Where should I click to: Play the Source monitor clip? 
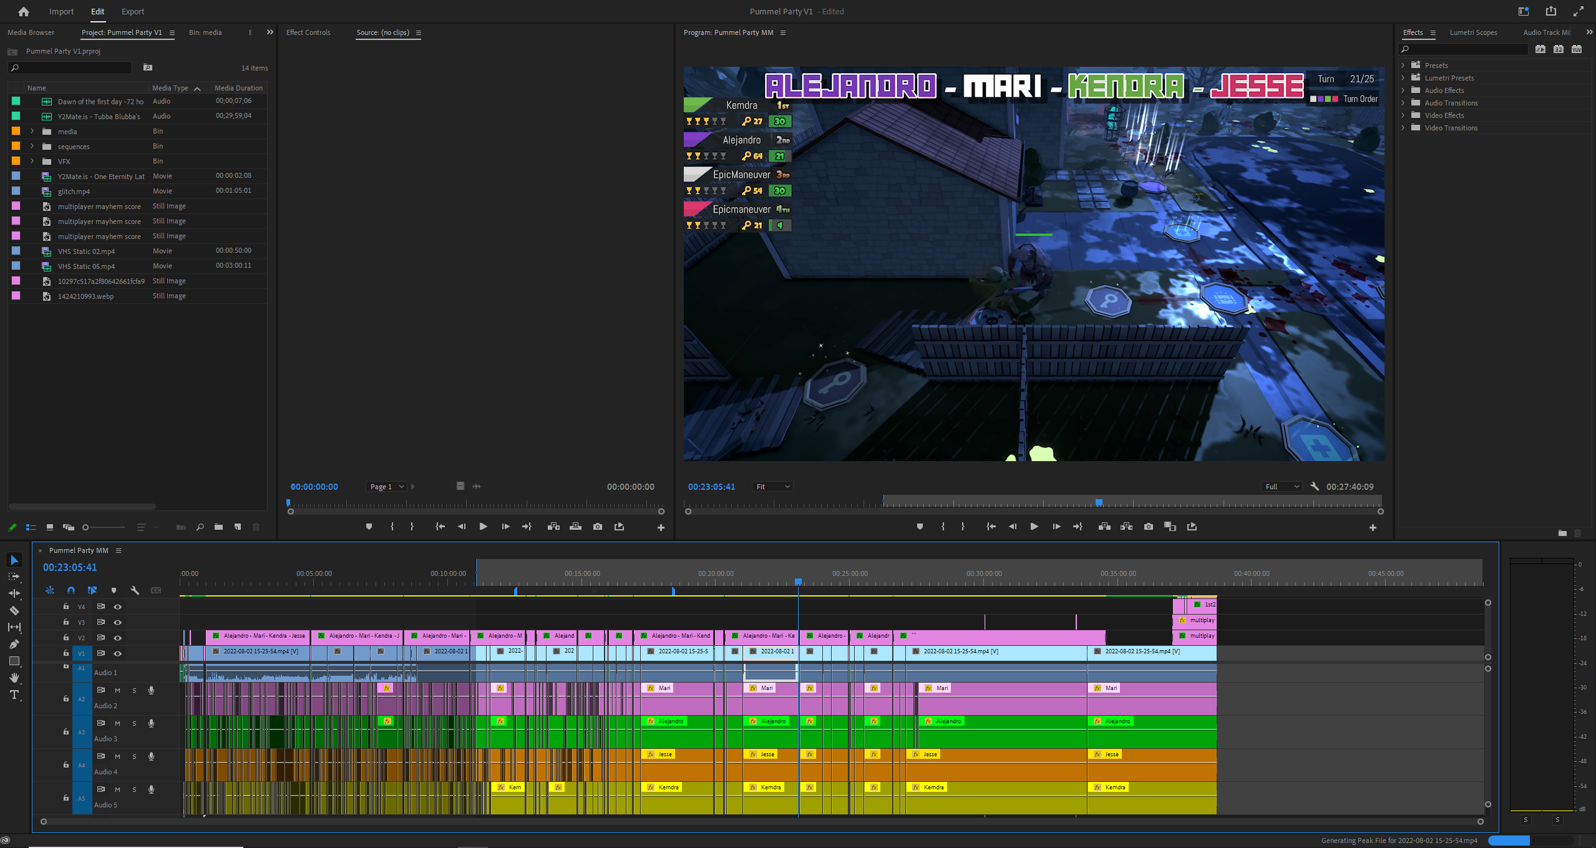pyautogui.click(x=483, y=527)
